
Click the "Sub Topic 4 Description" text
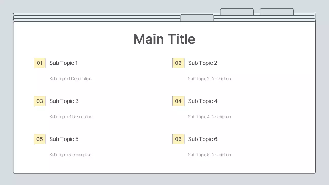(x=209, y=117)
